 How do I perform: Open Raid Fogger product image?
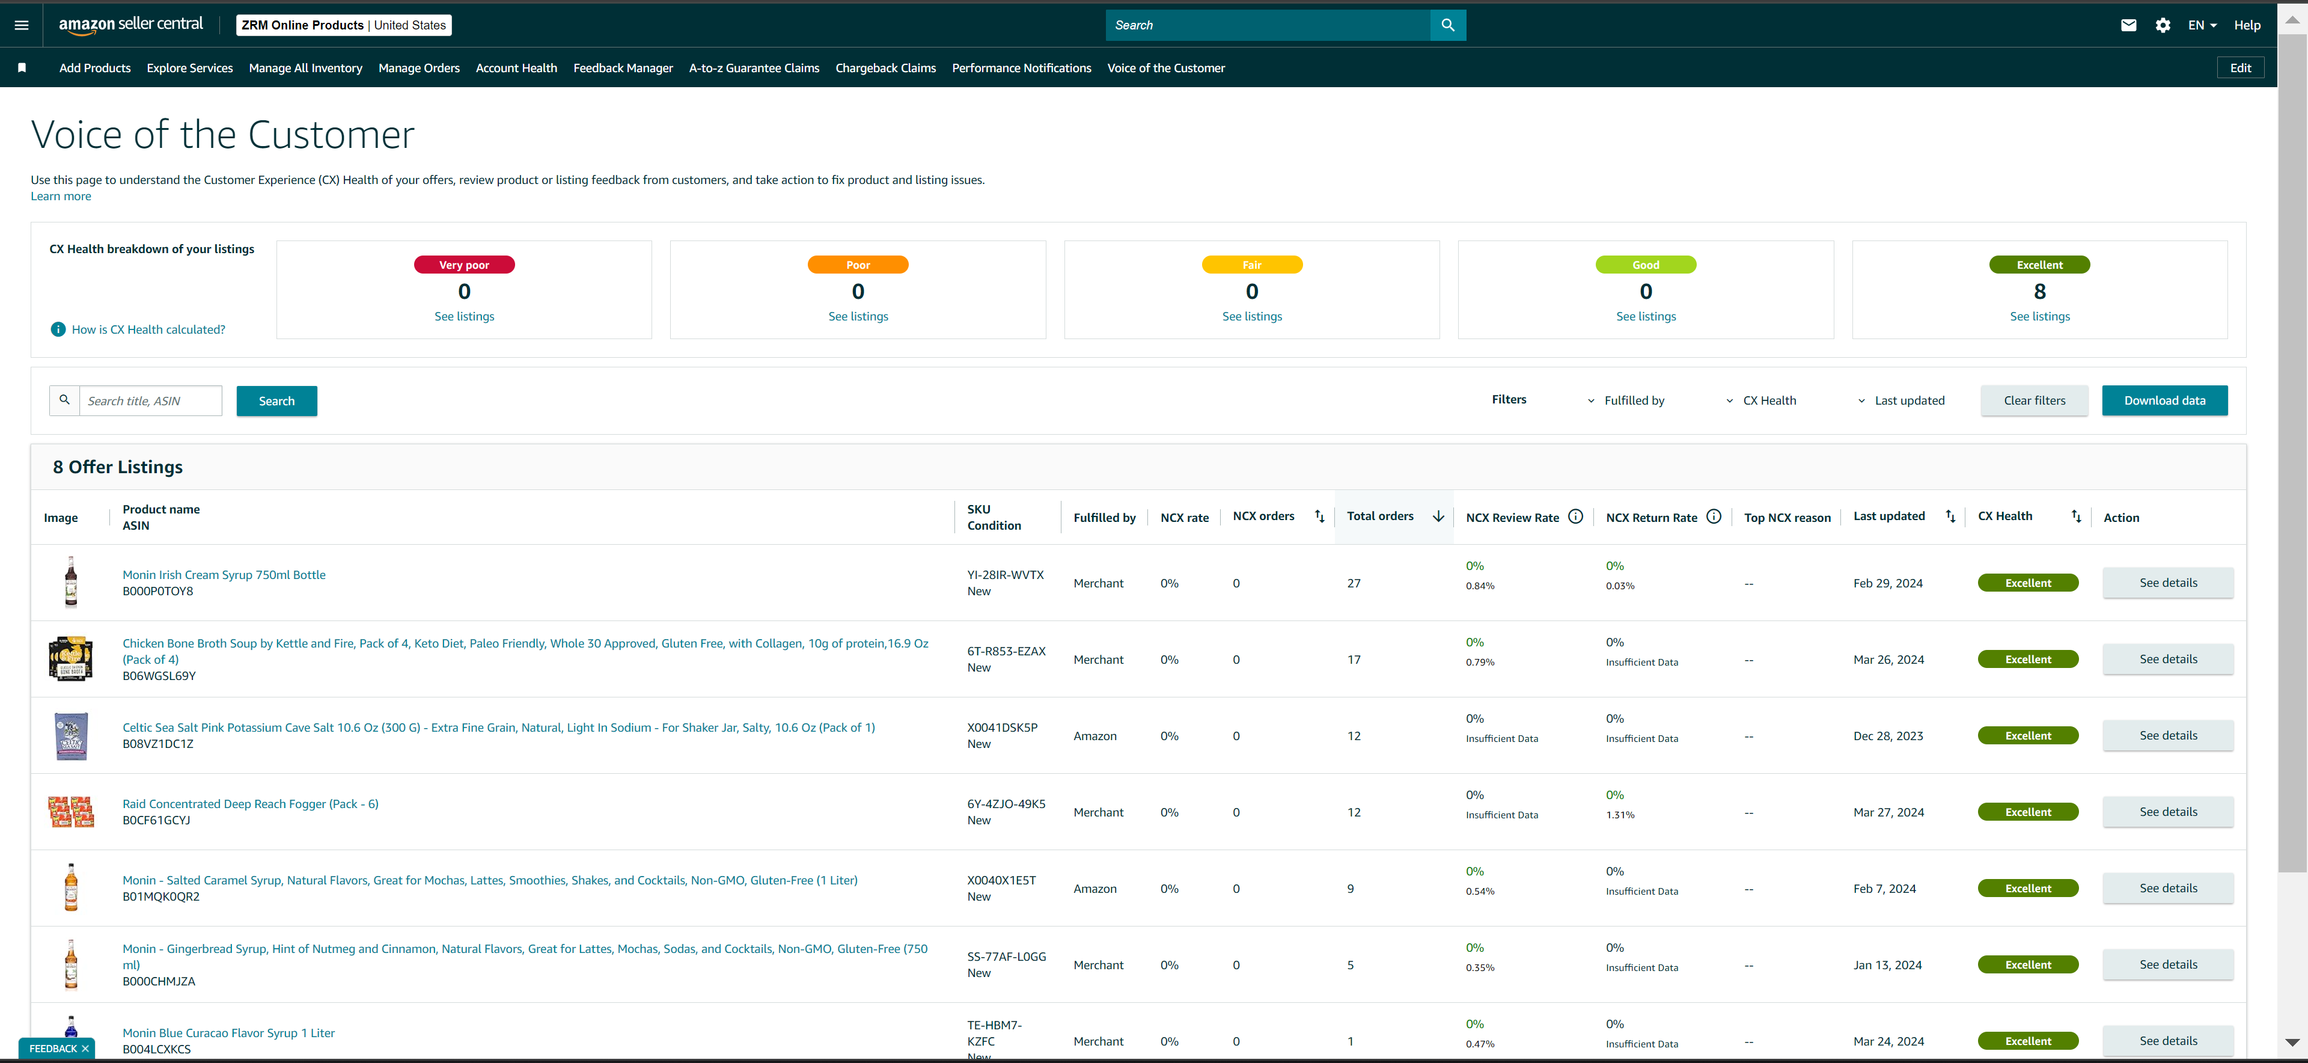tap(71, 812)
